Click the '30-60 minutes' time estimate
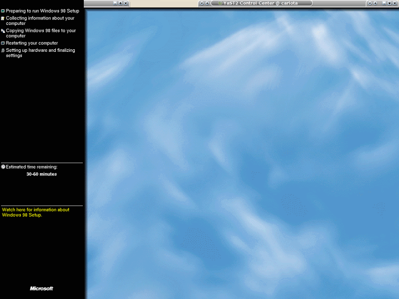This screenshot has width=399, height=299. pyautogui.click(x=41, y=174)
